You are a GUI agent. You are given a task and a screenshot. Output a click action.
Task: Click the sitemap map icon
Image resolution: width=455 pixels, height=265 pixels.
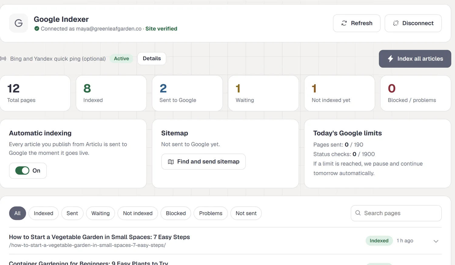coord(171,162)
